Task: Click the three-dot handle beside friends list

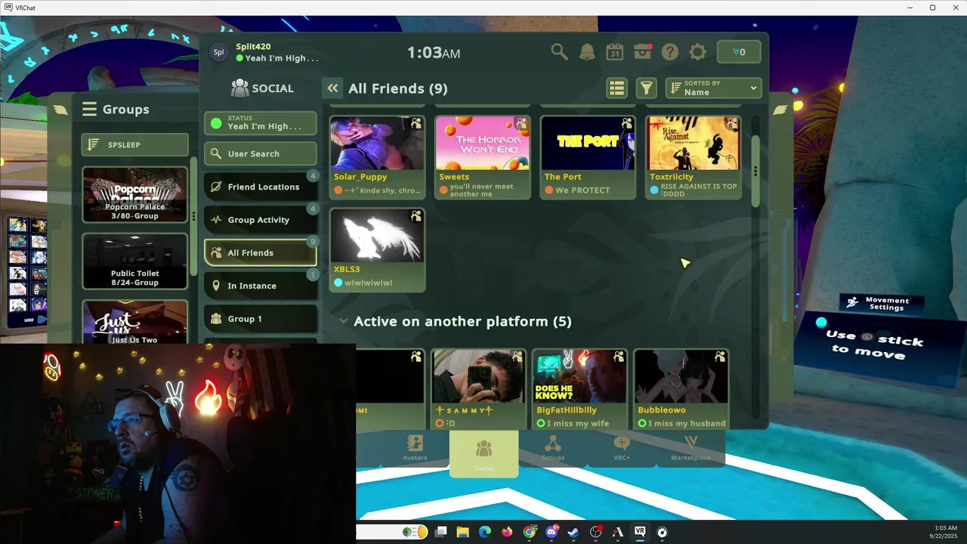Action: pos(755,172)
